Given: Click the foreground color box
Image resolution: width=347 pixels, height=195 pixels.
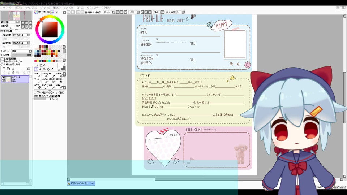Looking at the screenshot, I should 60,65.
